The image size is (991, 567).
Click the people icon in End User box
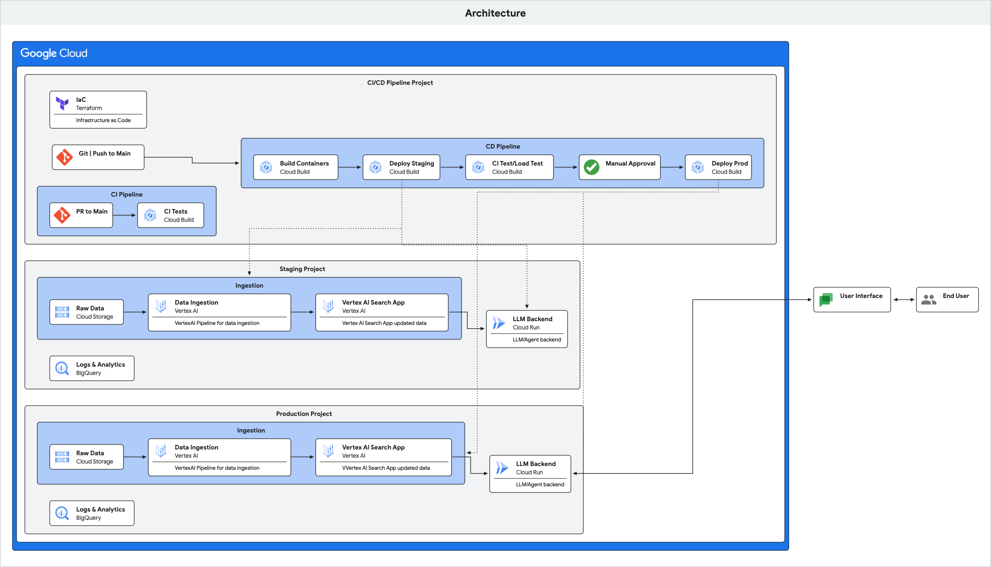click(928, 300)
